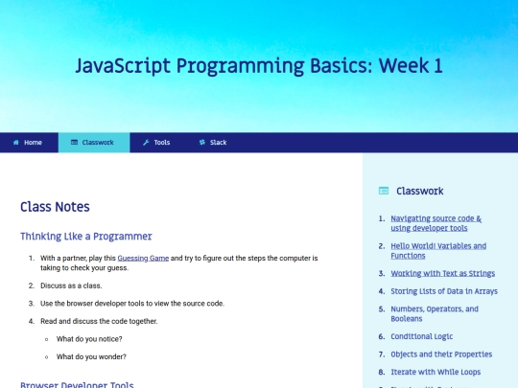Open the Home nav tab

pyautogui.click(x=29, y=143)
